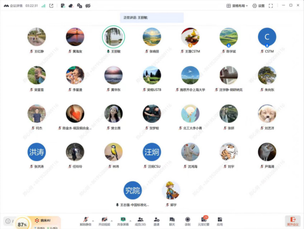This screenshot has width=304, height=229.
Task: Open the emoji reaction smiley icon
Action: 8,221
